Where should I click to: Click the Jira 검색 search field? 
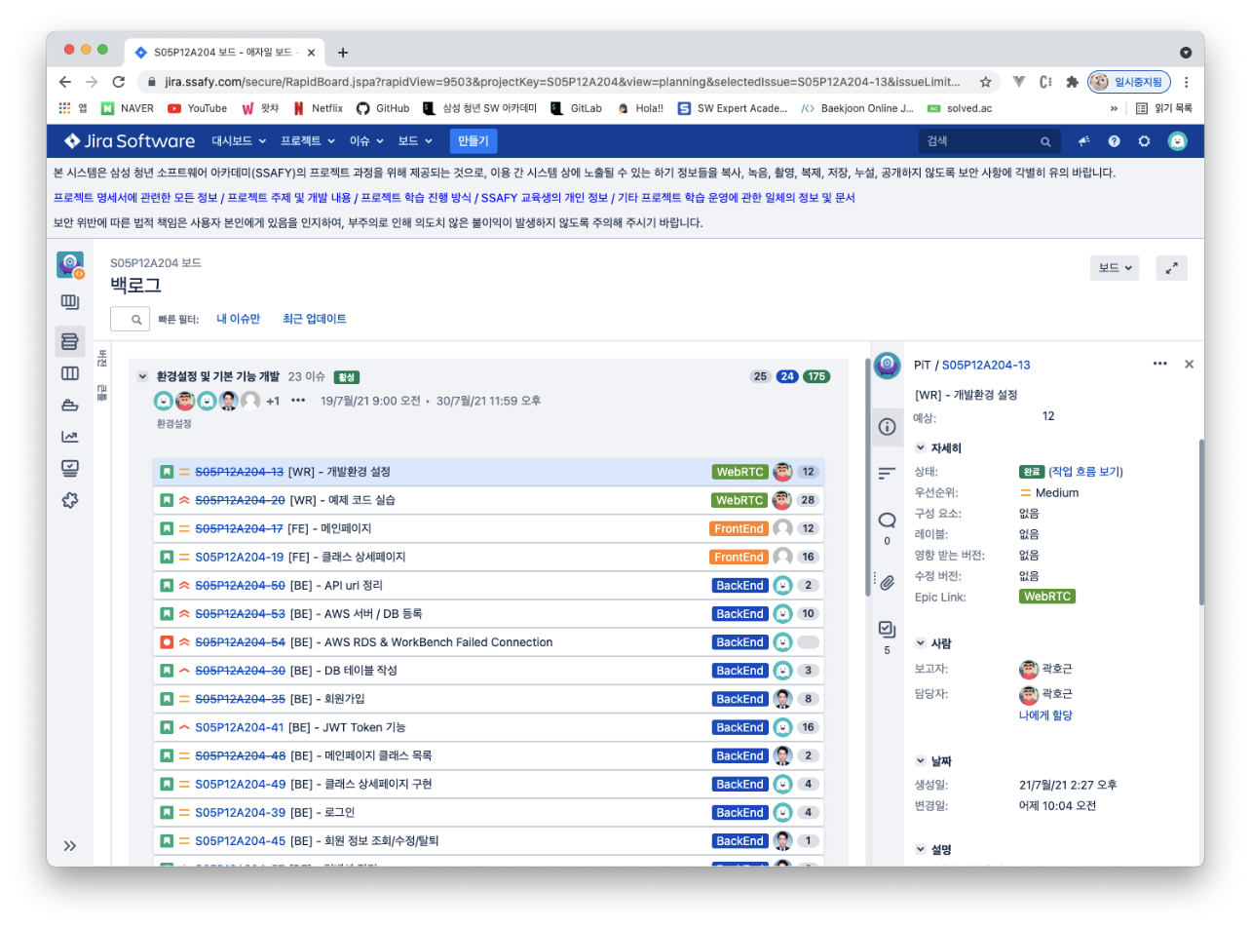[x=989, y=141]
